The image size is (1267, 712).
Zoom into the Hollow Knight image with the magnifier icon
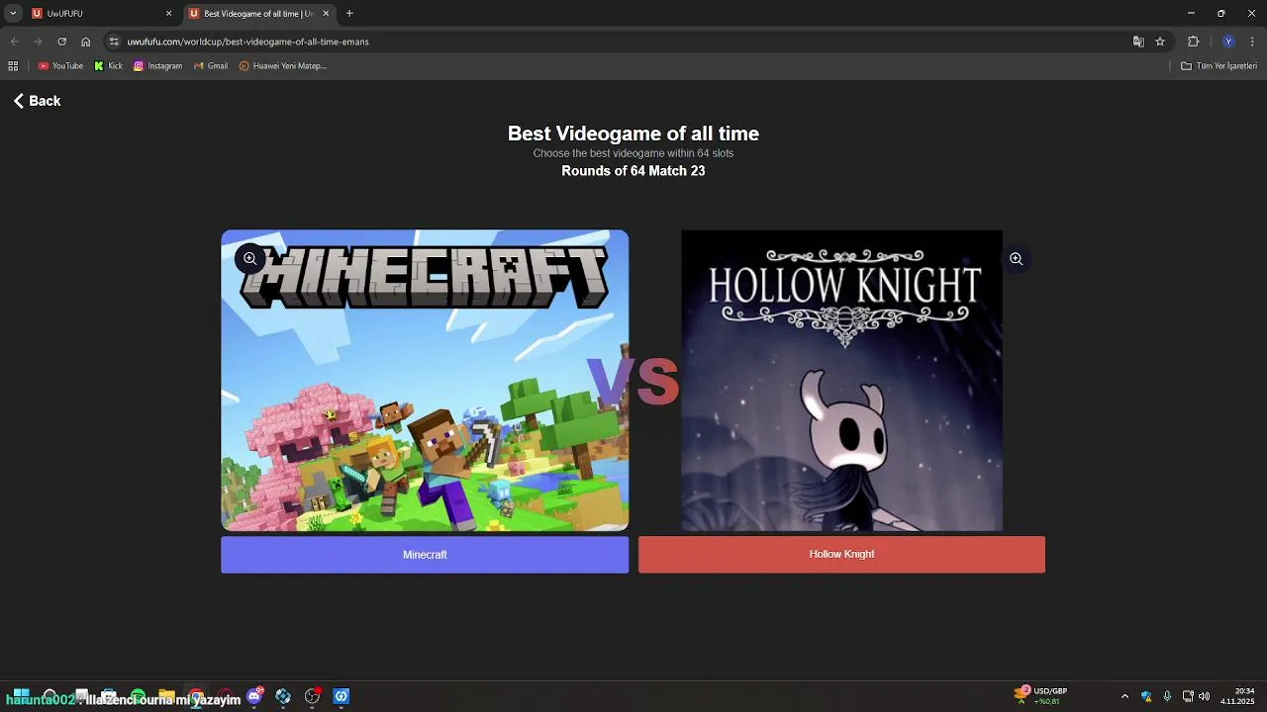coord(1016,258)
